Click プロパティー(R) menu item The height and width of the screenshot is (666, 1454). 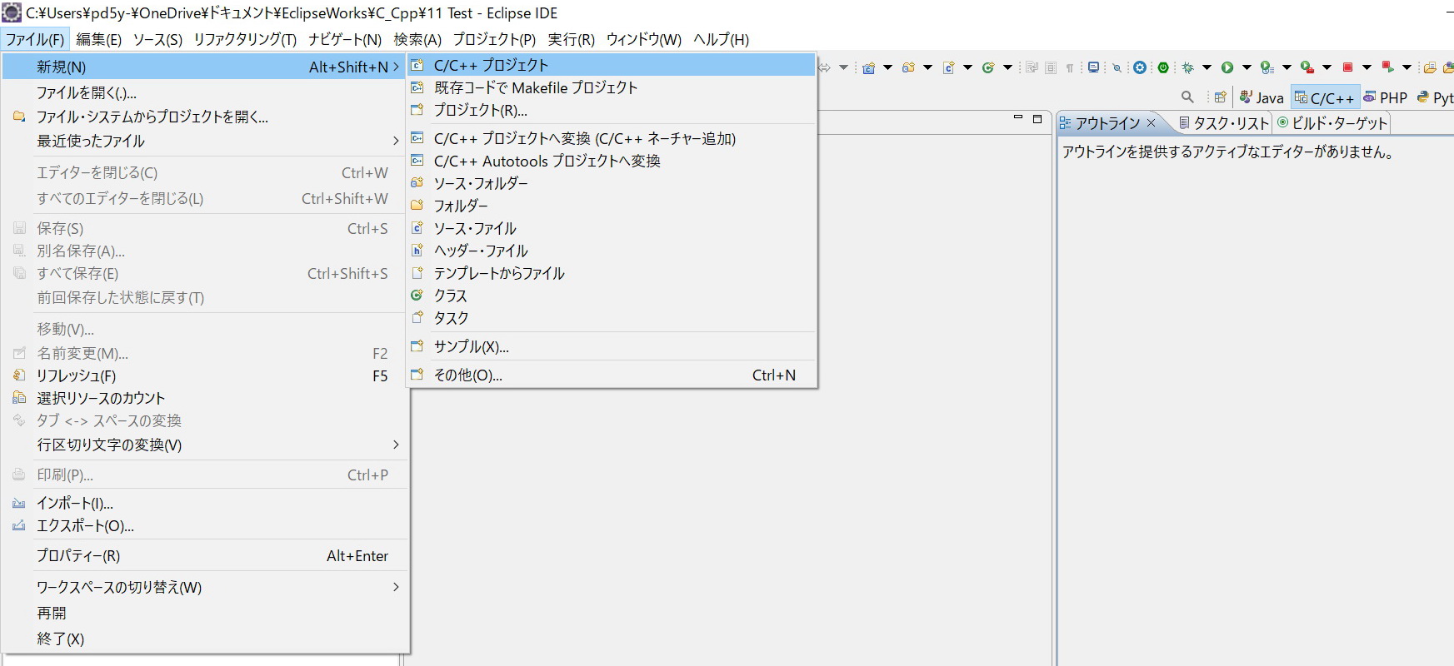(x=206, y=555)
